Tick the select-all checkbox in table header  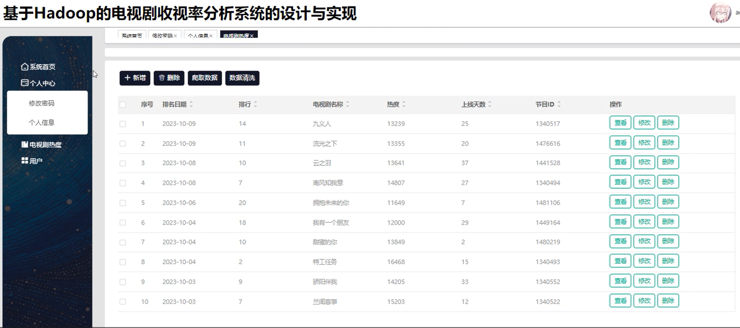tap(123, 105)
